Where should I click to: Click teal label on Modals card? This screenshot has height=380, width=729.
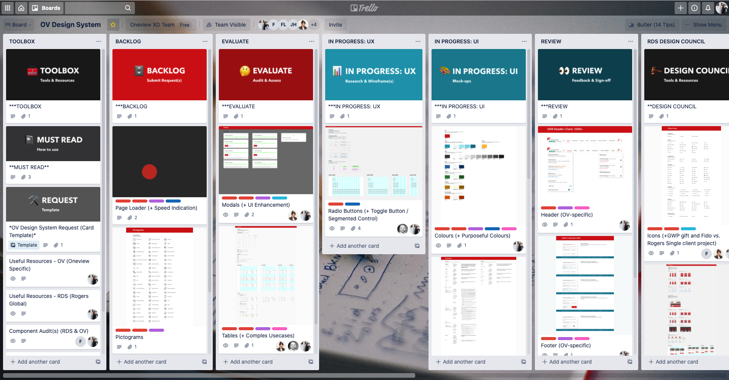pos(280,198)
